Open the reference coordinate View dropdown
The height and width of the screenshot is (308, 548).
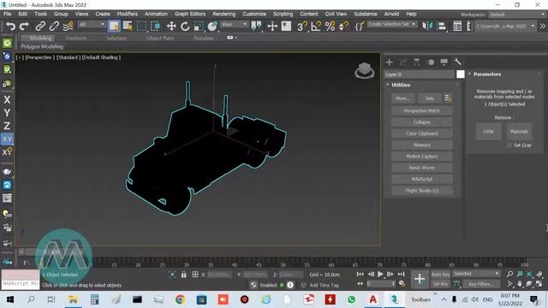pos(234,25)
